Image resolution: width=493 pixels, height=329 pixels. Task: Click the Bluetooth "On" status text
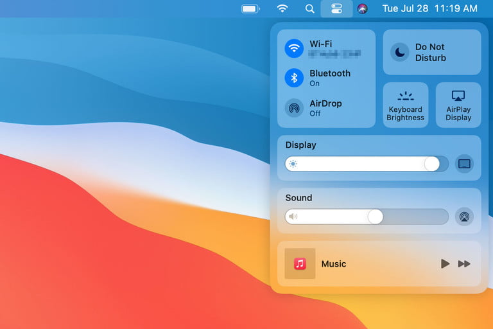315,84
